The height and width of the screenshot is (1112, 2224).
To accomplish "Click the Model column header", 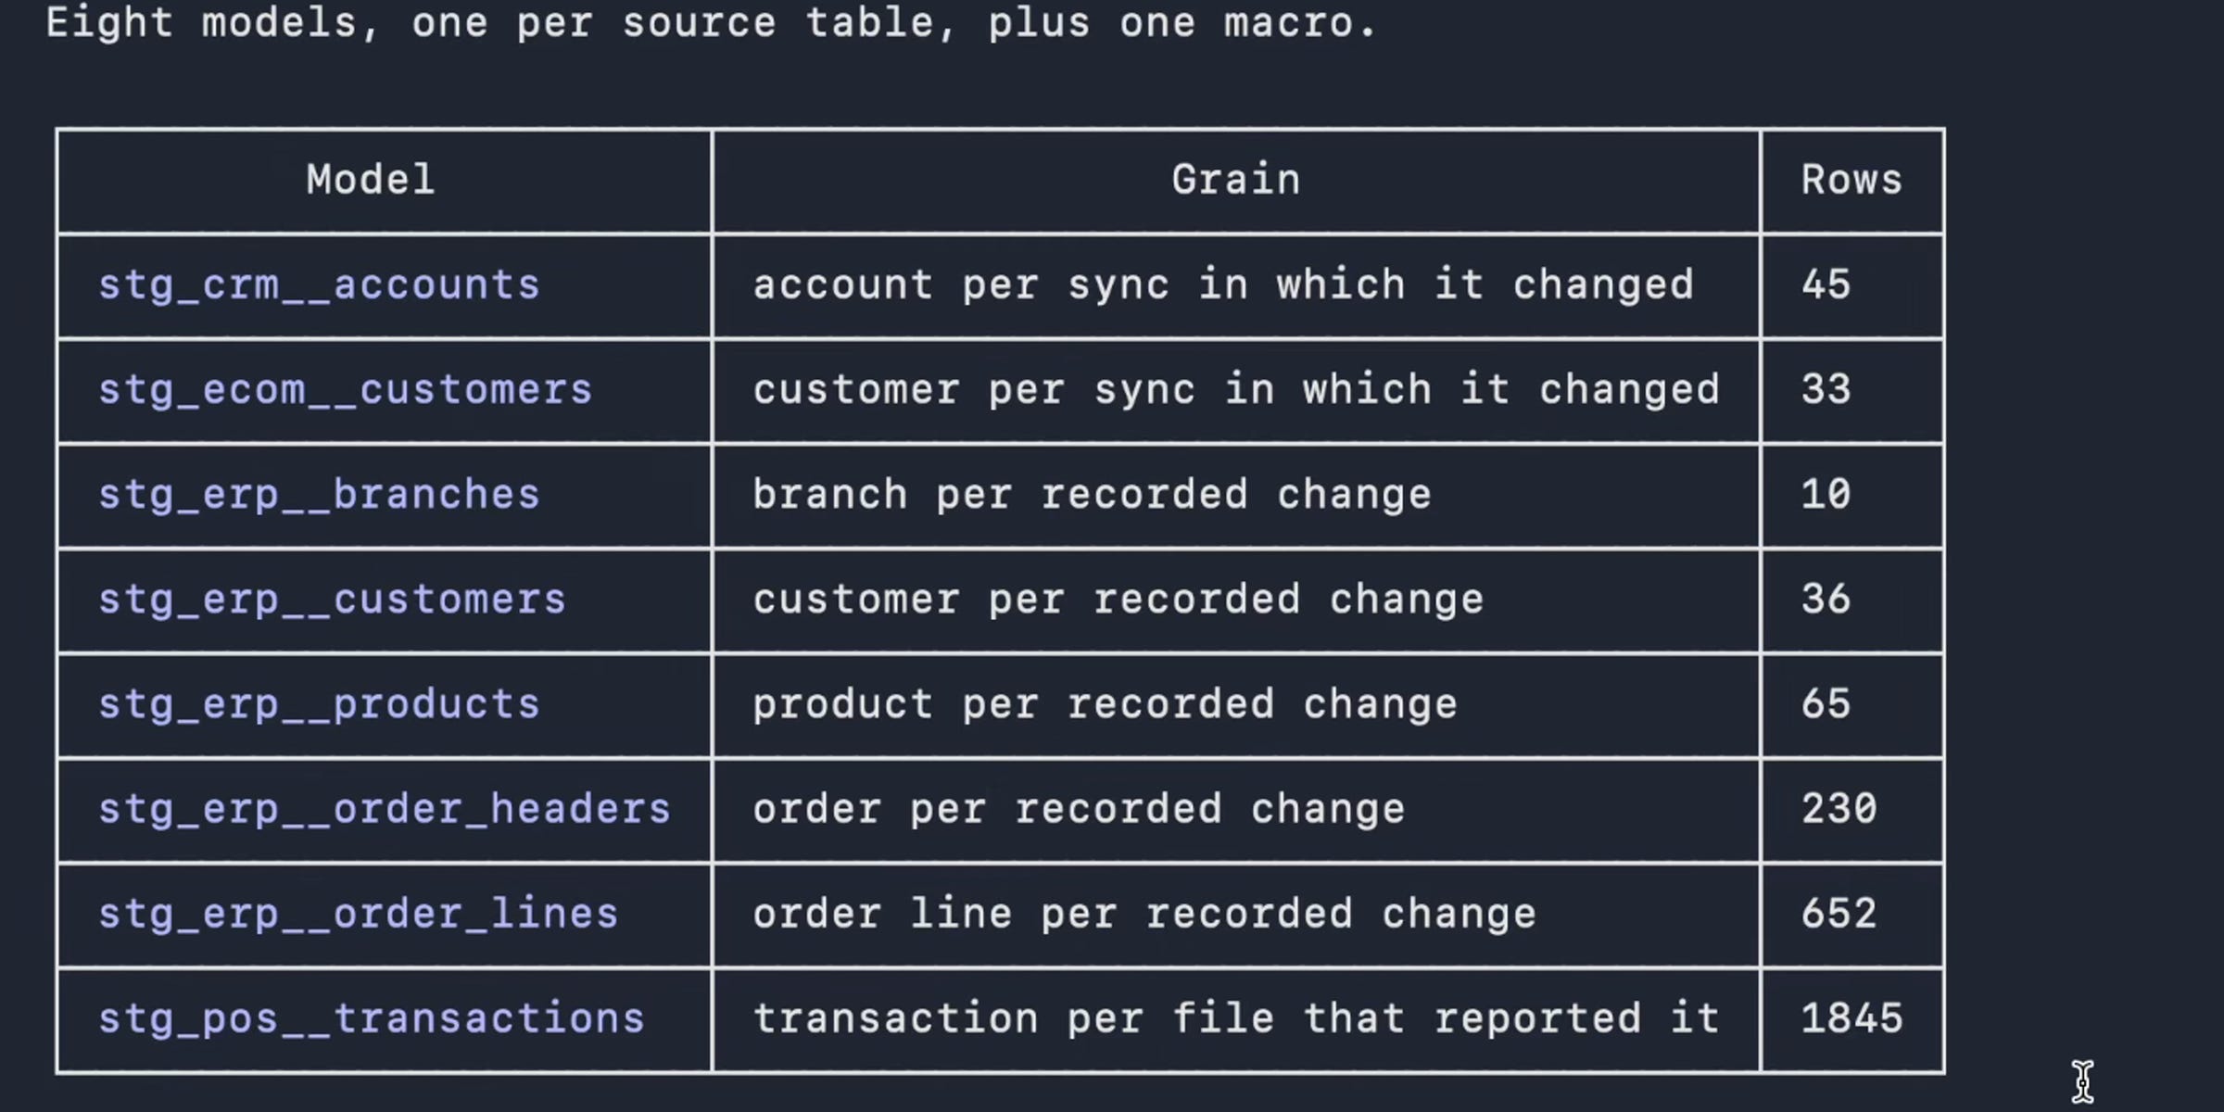I will (371, 180).
